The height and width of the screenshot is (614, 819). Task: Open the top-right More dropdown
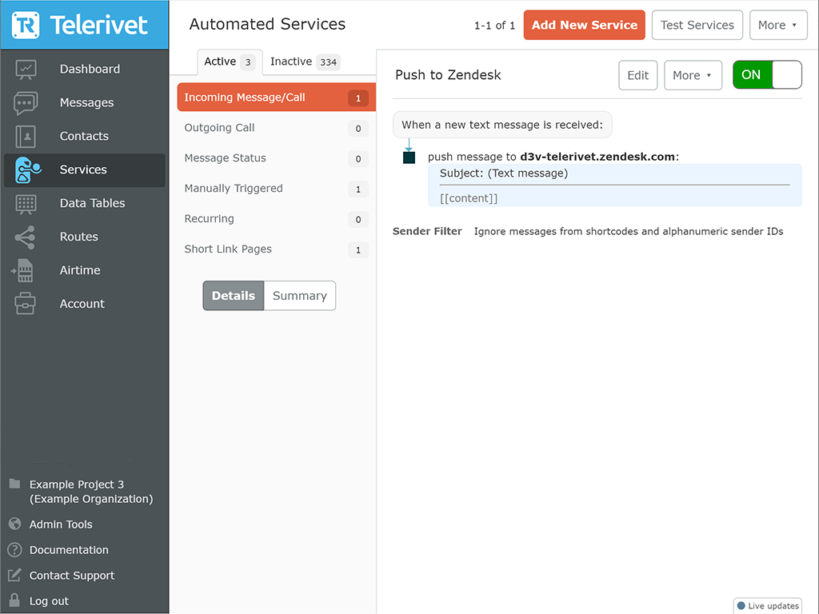[x=777, y=26]
